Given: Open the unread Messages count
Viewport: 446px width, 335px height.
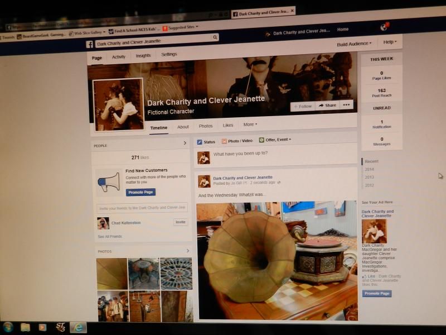Looking at the screenshot, I should tap(382, 141).
